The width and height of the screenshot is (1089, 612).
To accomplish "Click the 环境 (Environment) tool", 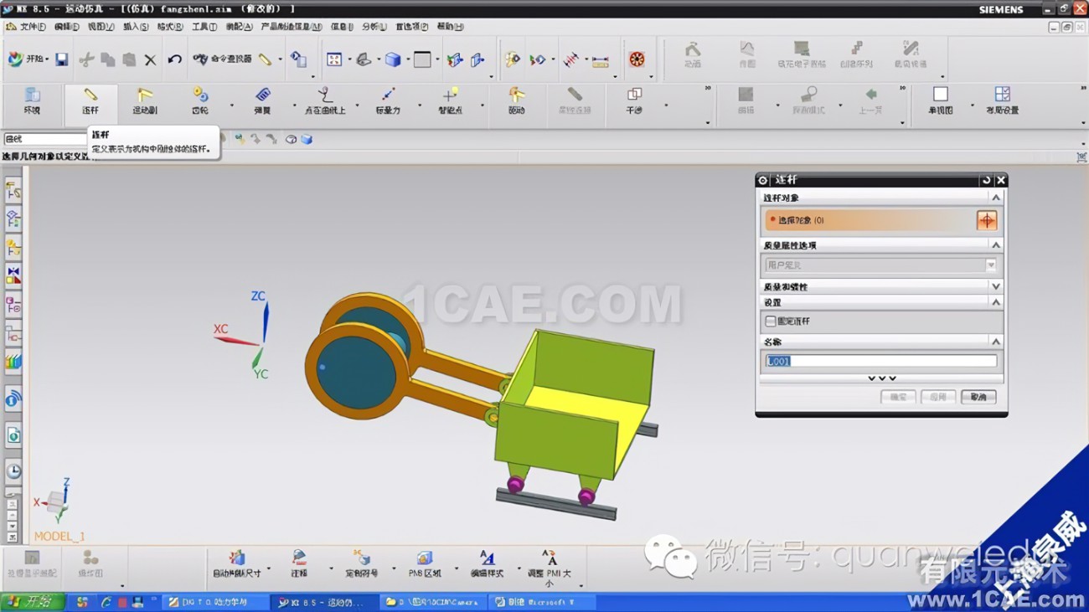I will [x=32, y=101].
